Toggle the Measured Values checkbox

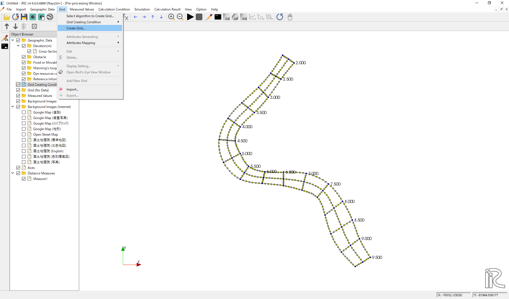[18, 96]
